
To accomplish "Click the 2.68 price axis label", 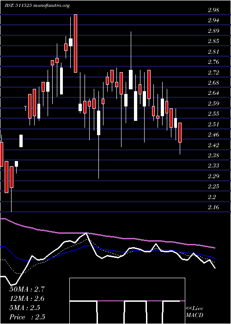I will (x=213, y=83).
